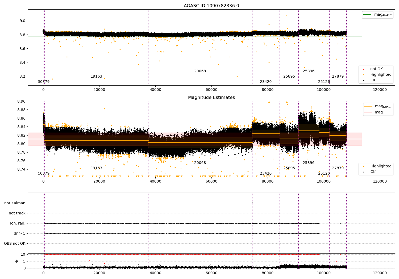Click y-tick '8.90' on Magnitude Estimates plot
The image size is (399, 279).
point(22,101)
